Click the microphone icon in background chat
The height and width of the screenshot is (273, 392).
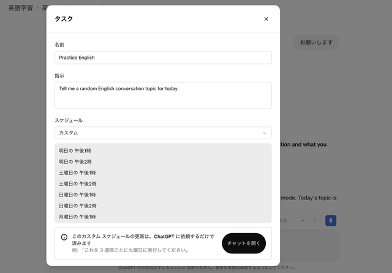331,221
